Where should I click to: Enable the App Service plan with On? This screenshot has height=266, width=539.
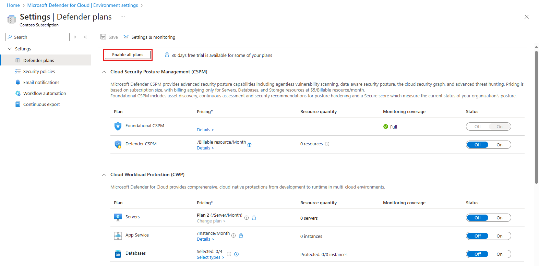tap(500, 236)
